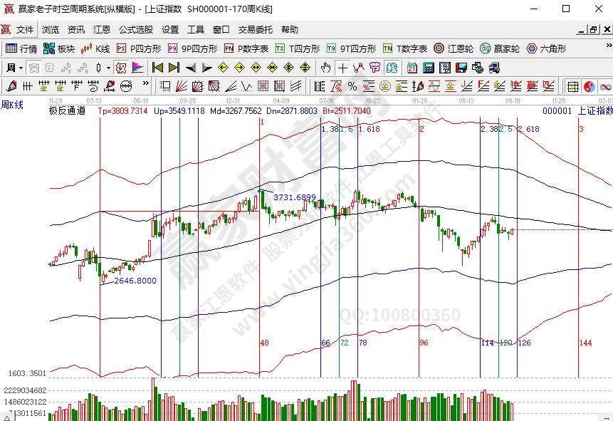Open the 周 period dropdown

tap(14, 68)
